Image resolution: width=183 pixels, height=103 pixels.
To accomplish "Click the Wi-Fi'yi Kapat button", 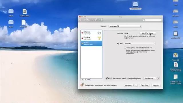I will click(148, 33).
